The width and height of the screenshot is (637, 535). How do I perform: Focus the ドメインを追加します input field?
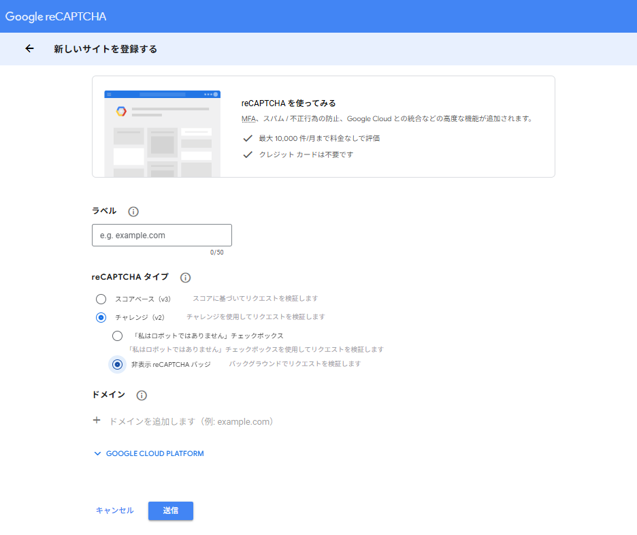pyautogui.click(x=191, y=421)
